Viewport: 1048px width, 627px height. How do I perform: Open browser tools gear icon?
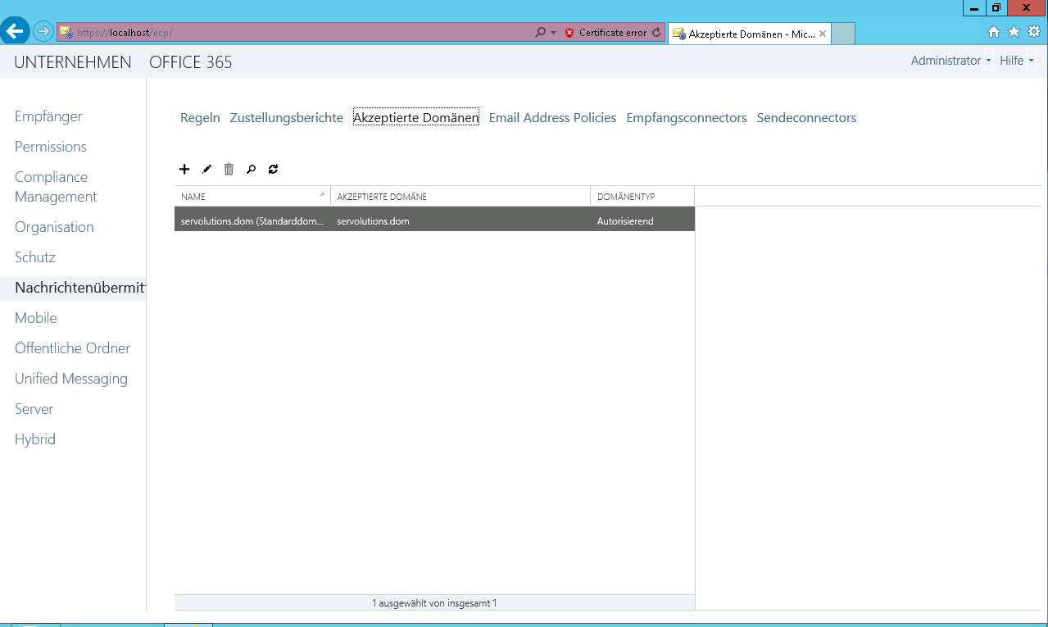[1033, 32]
